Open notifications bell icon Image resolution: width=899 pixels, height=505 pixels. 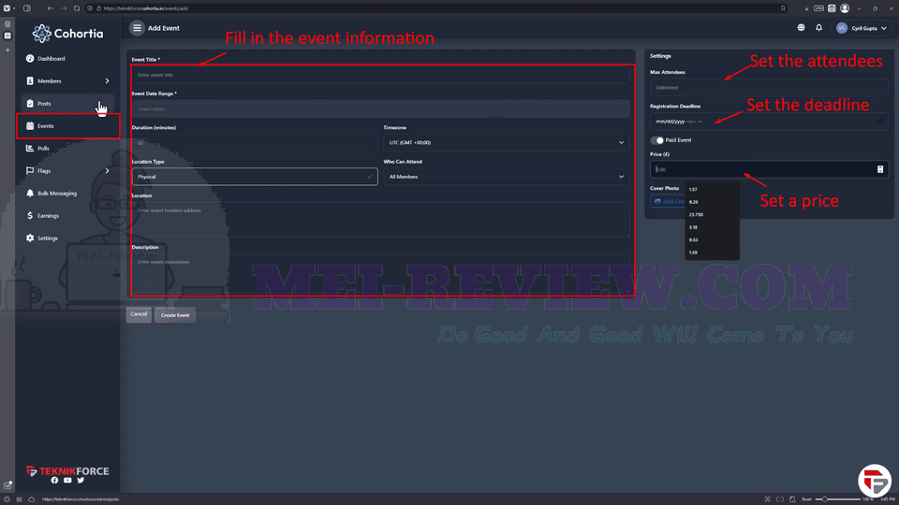[818, 27]
